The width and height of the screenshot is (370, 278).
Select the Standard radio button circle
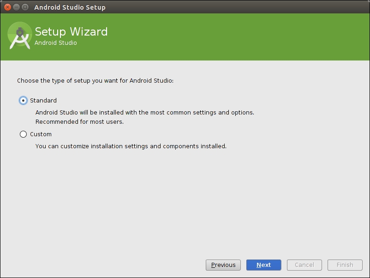[23, 101]
